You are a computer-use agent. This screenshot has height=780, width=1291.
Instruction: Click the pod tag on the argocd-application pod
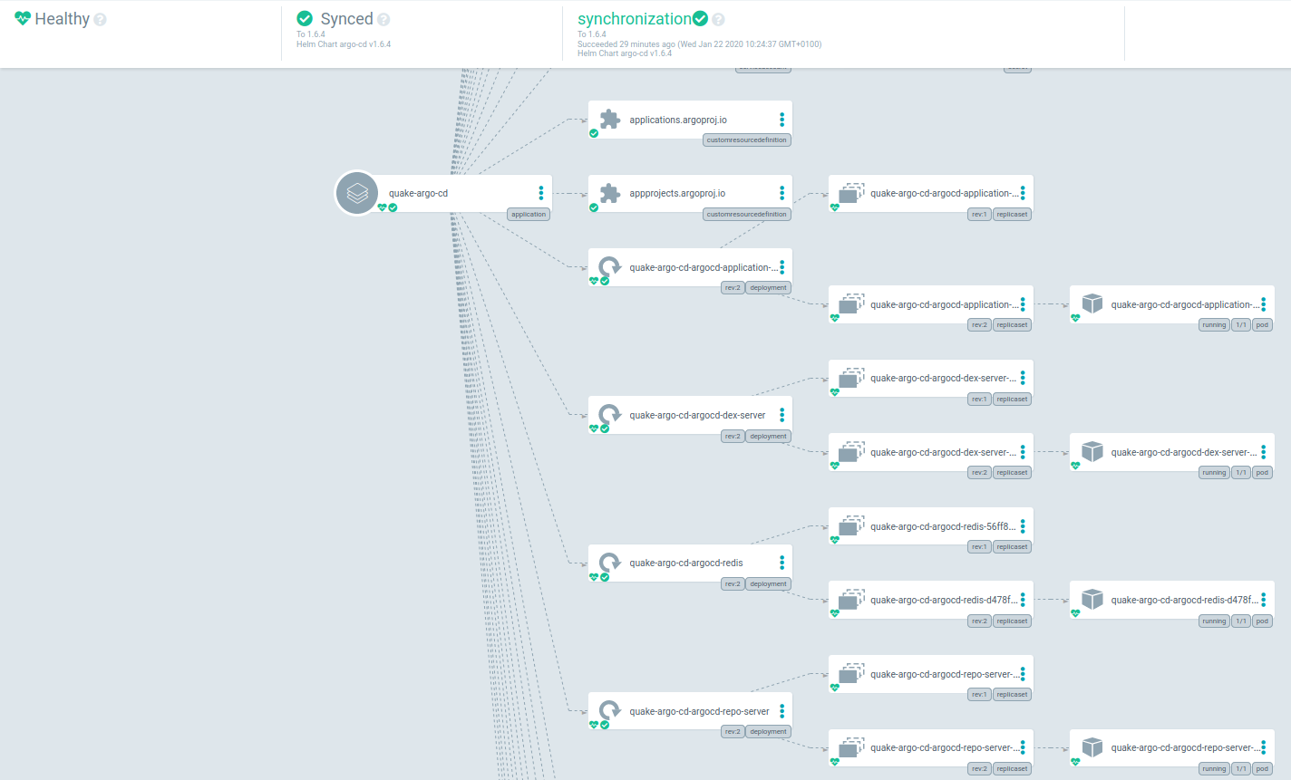tap(1262, 325)
